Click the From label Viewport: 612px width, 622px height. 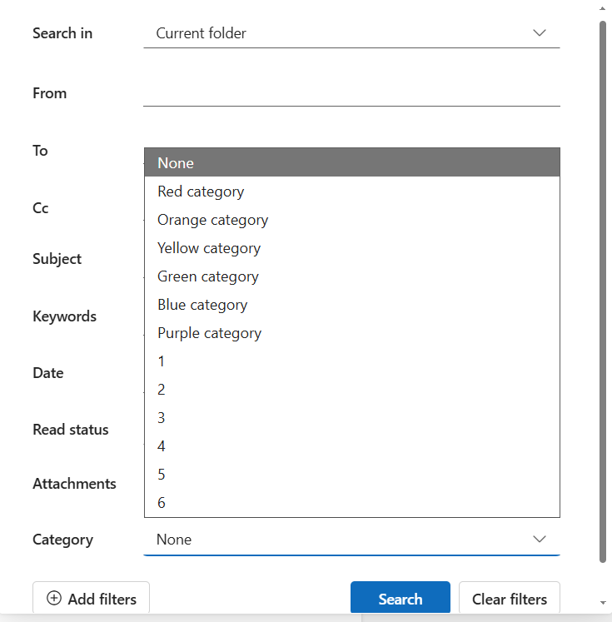[50, 93]
